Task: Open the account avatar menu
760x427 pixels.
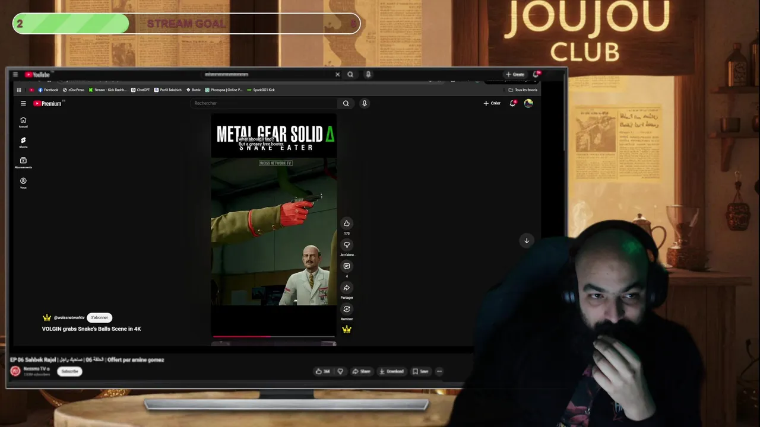Action: coord(528,103)
